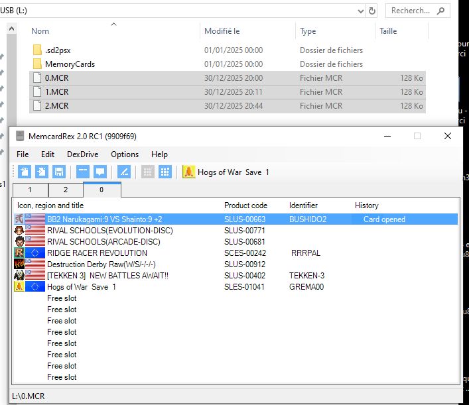Screen dimensions: 469x405
Task: Click the Save memory card floppy icon
Action: 59,172
